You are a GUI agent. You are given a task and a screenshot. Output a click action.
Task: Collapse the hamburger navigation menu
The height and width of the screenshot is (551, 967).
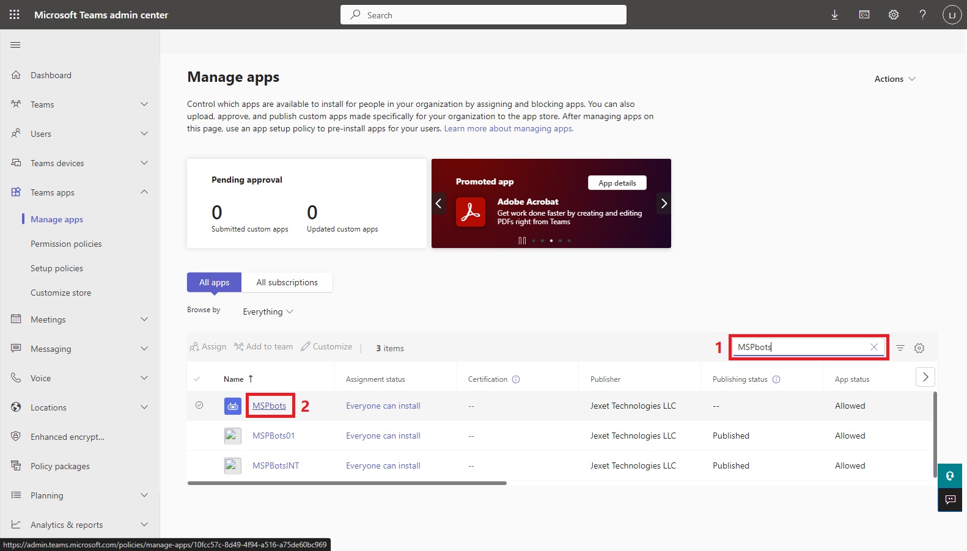pyautogui.click(x=16, y=45)
